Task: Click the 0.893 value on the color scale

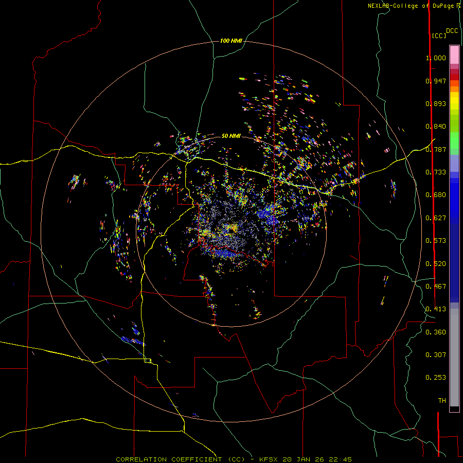Action: 436,103
